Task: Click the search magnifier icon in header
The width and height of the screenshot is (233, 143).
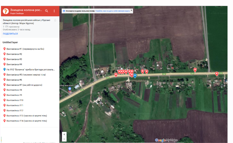Action: pyautogui.click(x=46, y=11)
